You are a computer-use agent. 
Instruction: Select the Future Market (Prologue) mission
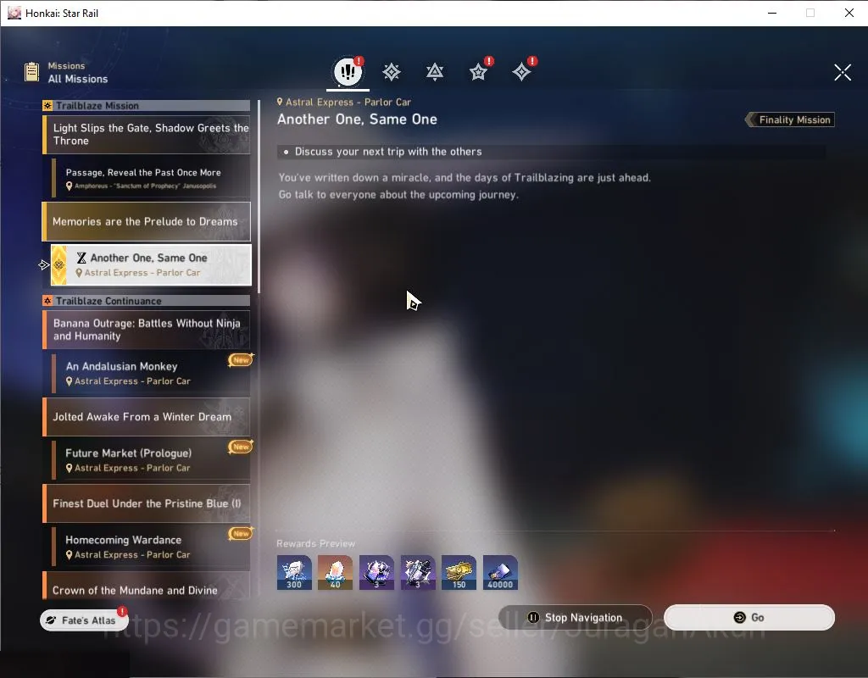[151, 460]
